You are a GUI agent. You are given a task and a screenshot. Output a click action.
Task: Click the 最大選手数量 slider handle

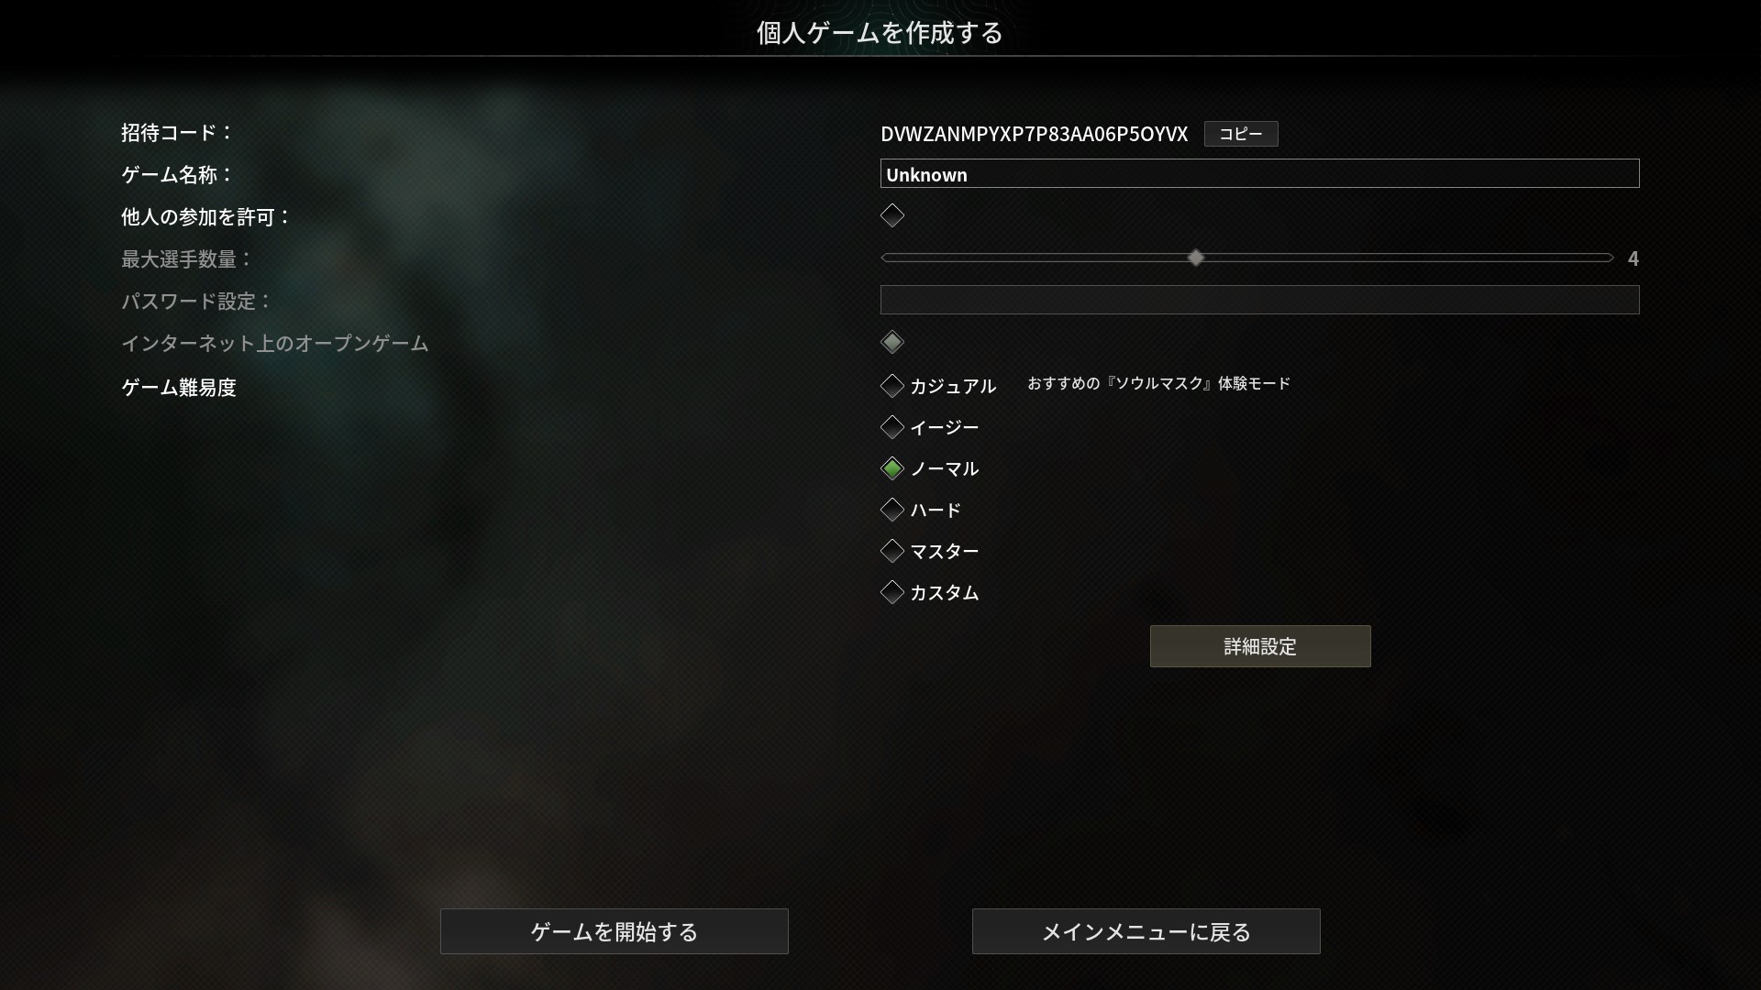(1195, 258)
